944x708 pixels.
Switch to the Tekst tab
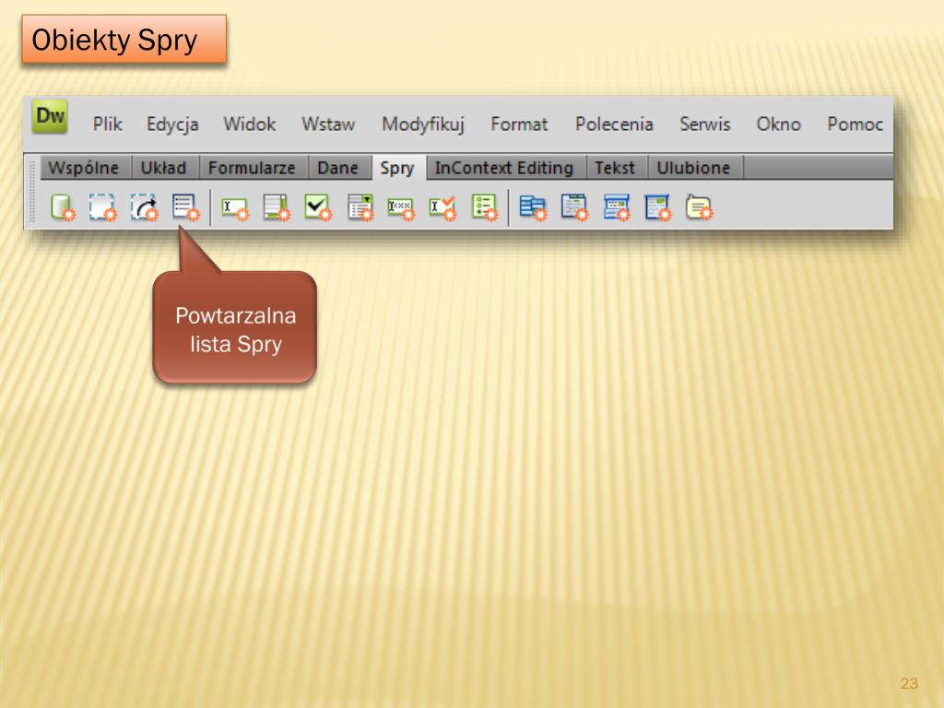[615, 168]
